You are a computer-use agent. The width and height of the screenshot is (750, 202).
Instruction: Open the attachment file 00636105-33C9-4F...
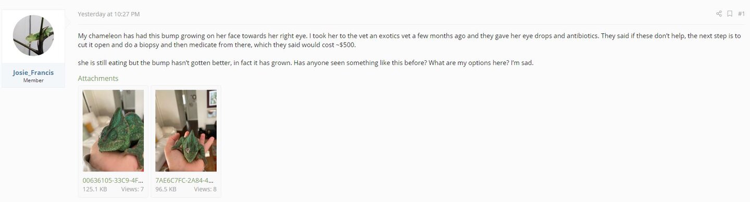click(113, 180)
